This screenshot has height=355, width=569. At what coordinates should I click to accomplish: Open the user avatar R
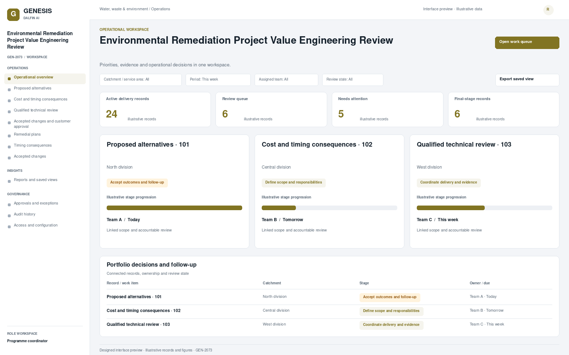pyautogui.click(x=548, y=10)
